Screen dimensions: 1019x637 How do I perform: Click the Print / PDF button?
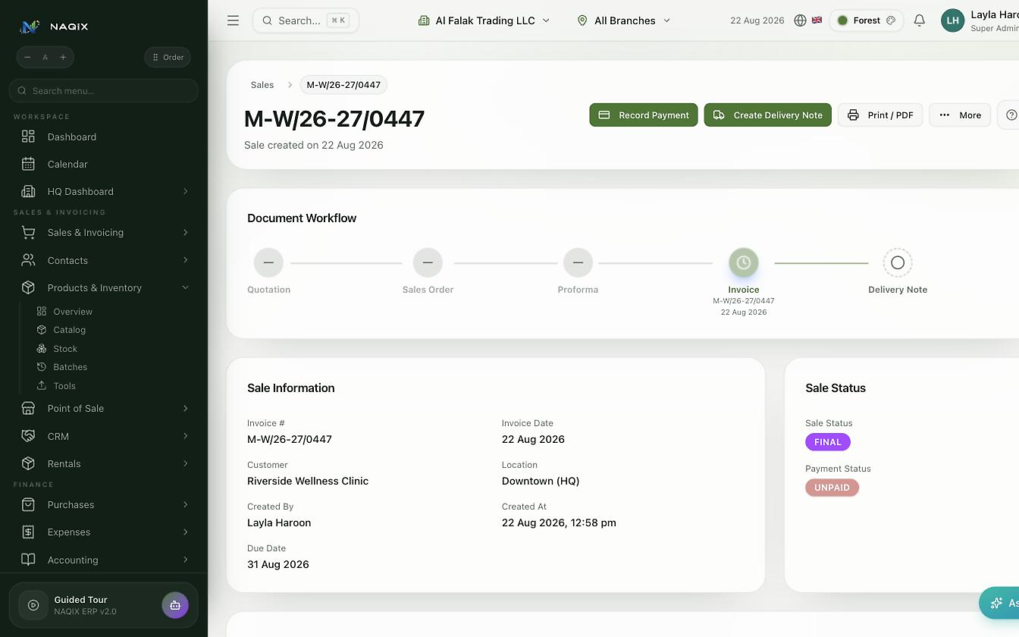click(x=880, y=115)
